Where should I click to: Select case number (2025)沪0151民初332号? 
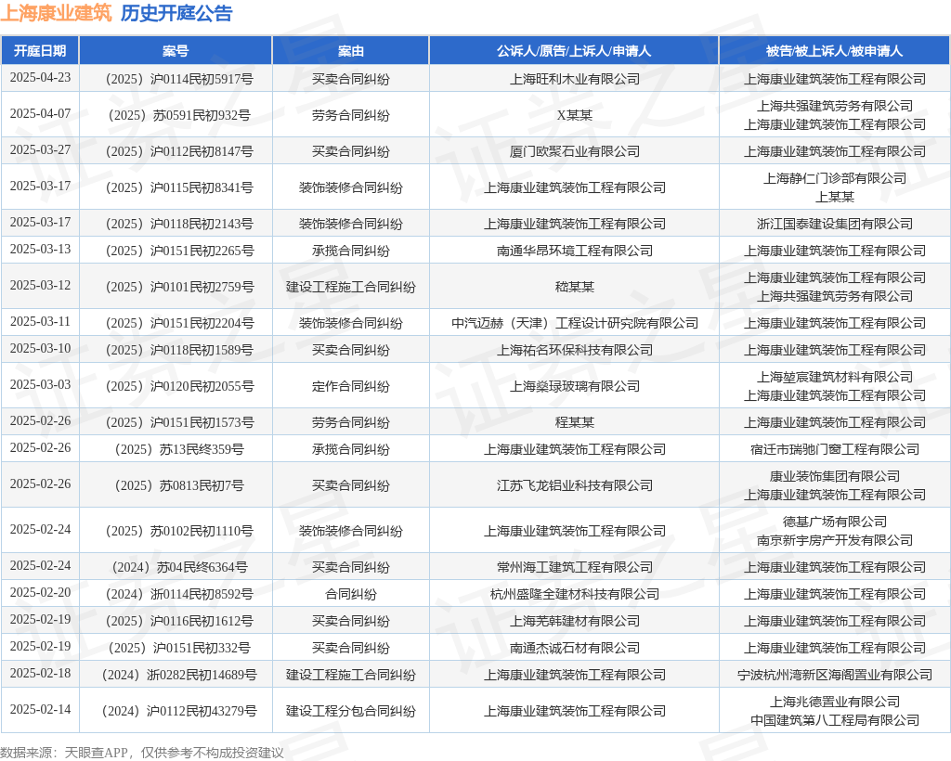pyautogui.click(x=176, y=649)
